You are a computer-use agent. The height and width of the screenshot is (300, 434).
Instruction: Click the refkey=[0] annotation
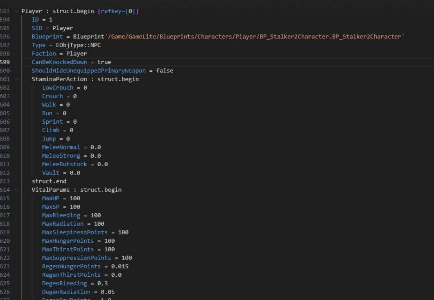click(x=118, y=11)
